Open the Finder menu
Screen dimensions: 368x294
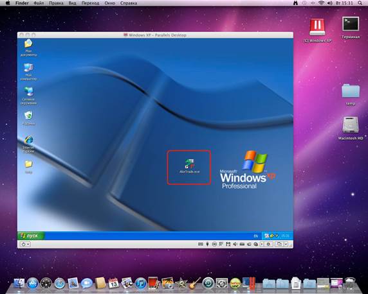point(22,3)
